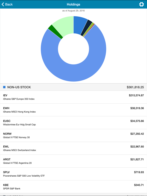Open the SPLV Powershares Low Volatility ETF row

click(x=73, y=174)
